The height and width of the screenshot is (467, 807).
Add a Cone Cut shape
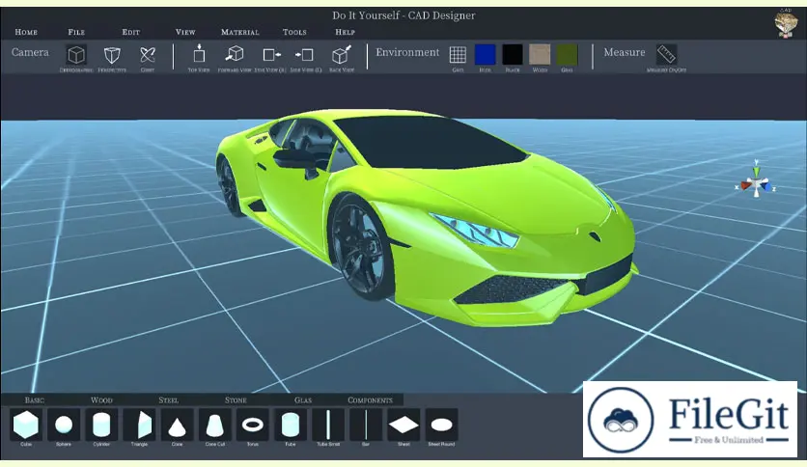pyautogui.click(x=214, y=425)
